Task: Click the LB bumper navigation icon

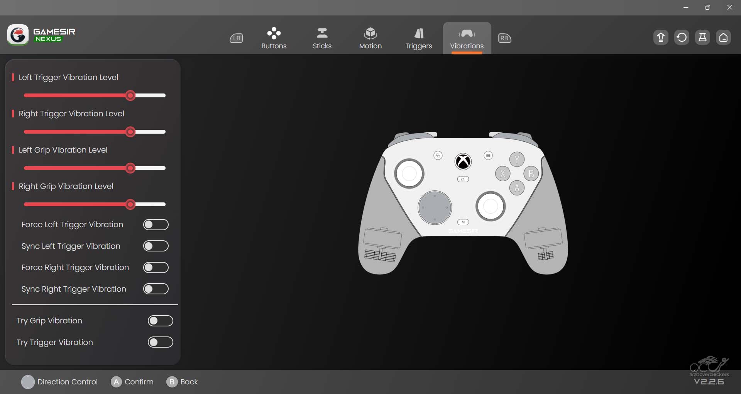Action: tap(236, 38)
